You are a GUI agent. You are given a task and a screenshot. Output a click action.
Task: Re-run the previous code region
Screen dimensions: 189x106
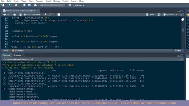tap(159, 14)
